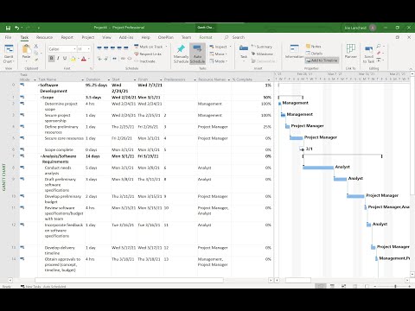415x311 pixels.
Task: Click Inactivate in Schedule group
Action: coord(144,61)
